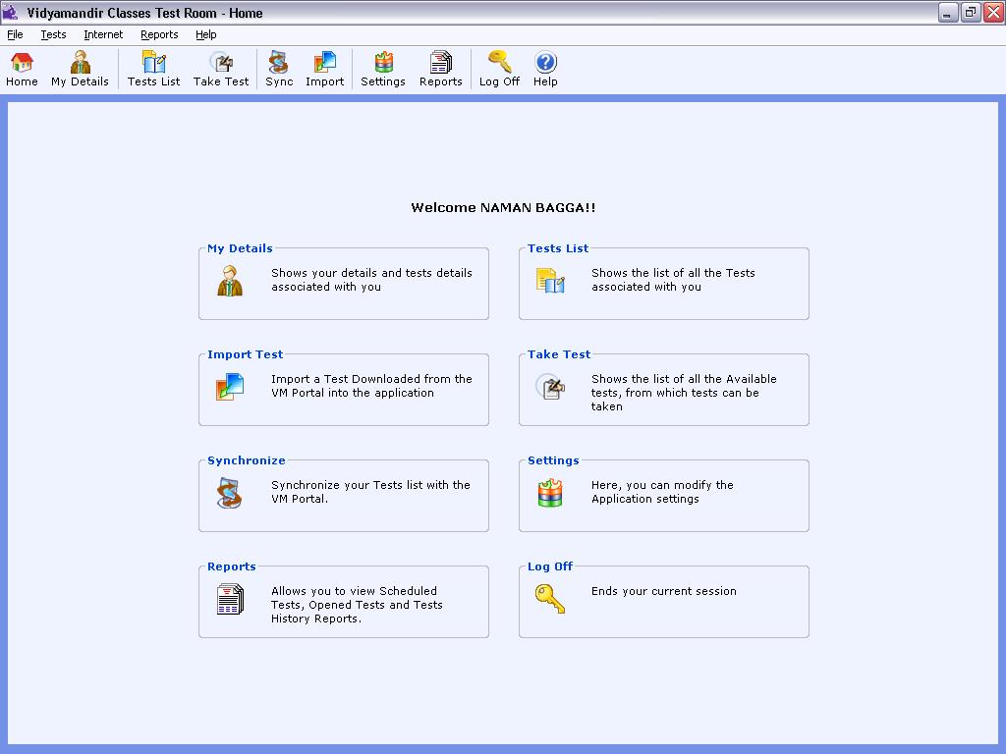Image resolution: width=1006 pixels, height=754 pixels.
Task: Click the Take Test panel heading
Action: click(x=559, y=353)
